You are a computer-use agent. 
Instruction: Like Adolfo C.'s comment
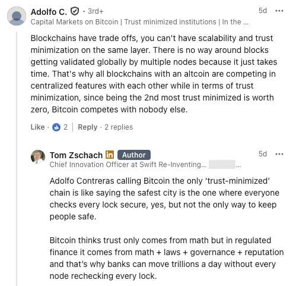(37, 127)
